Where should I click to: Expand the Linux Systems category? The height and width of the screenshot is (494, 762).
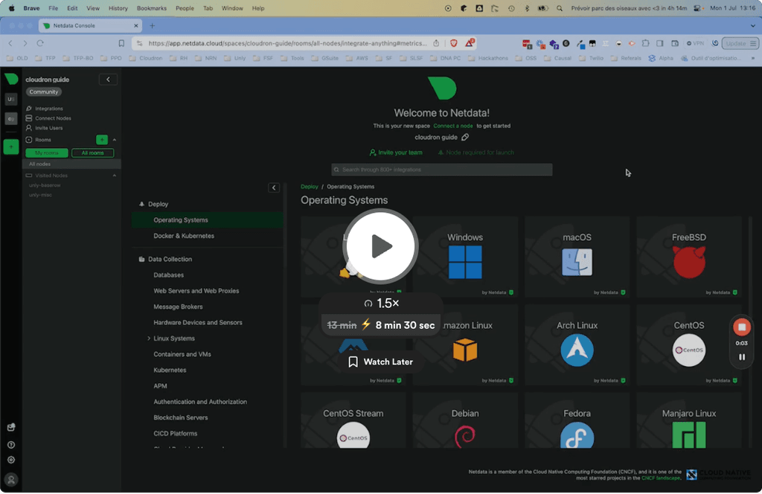[x=149, y=339]
